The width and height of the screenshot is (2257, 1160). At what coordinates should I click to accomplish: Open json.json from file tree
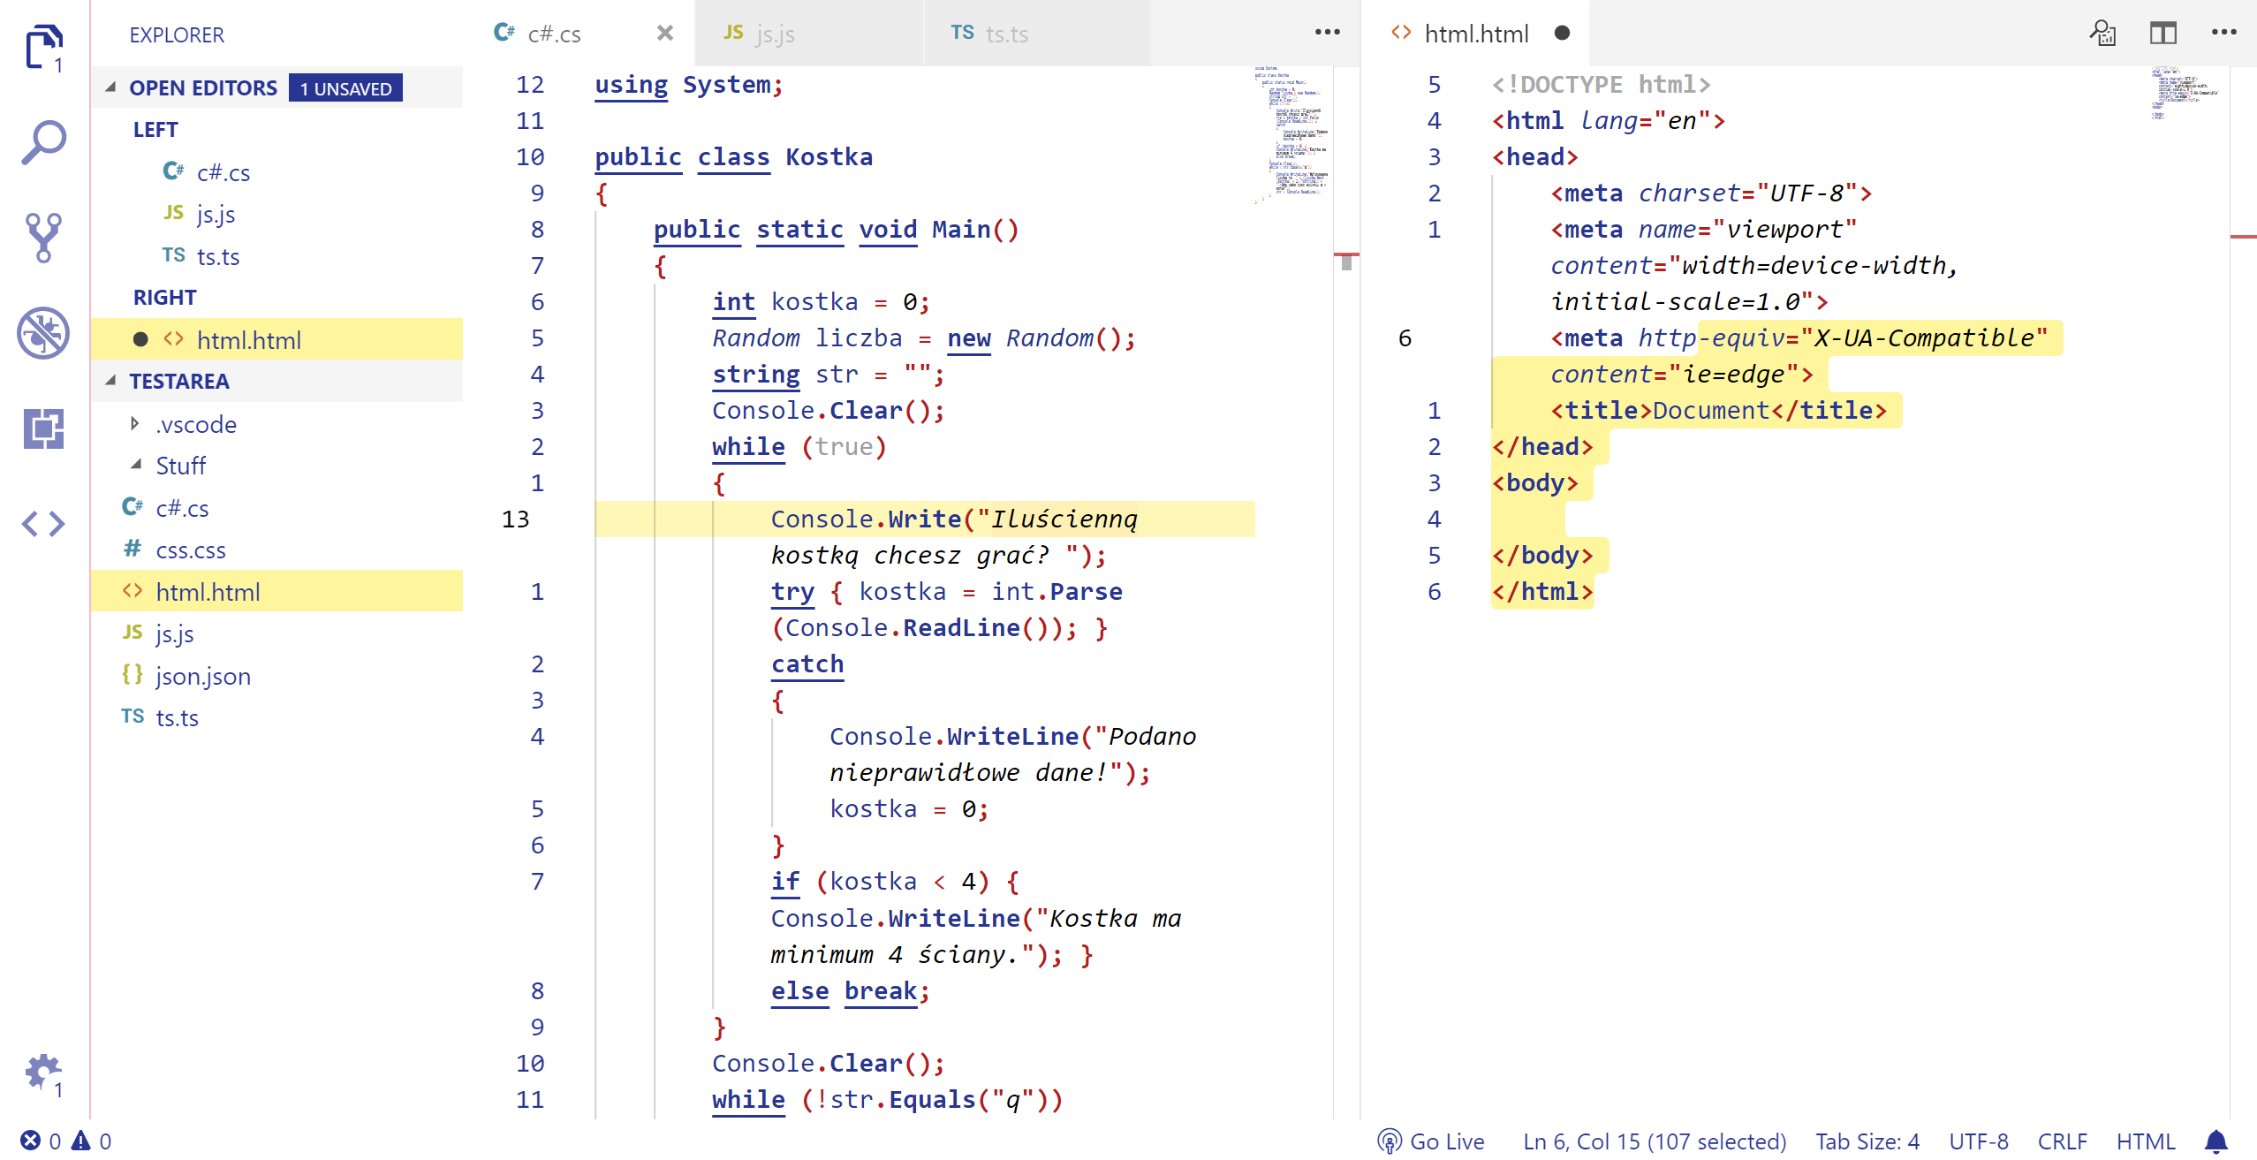tap(202, 676)
